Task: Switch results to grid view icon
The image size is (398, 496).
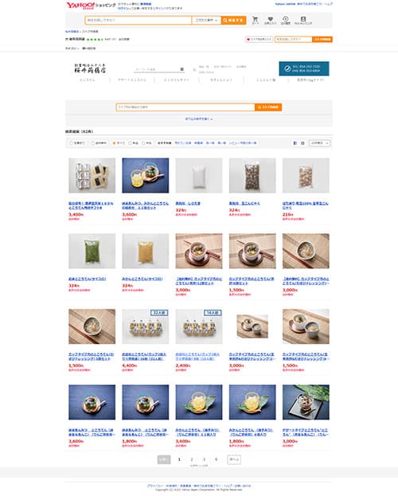Action: (302, 143)
